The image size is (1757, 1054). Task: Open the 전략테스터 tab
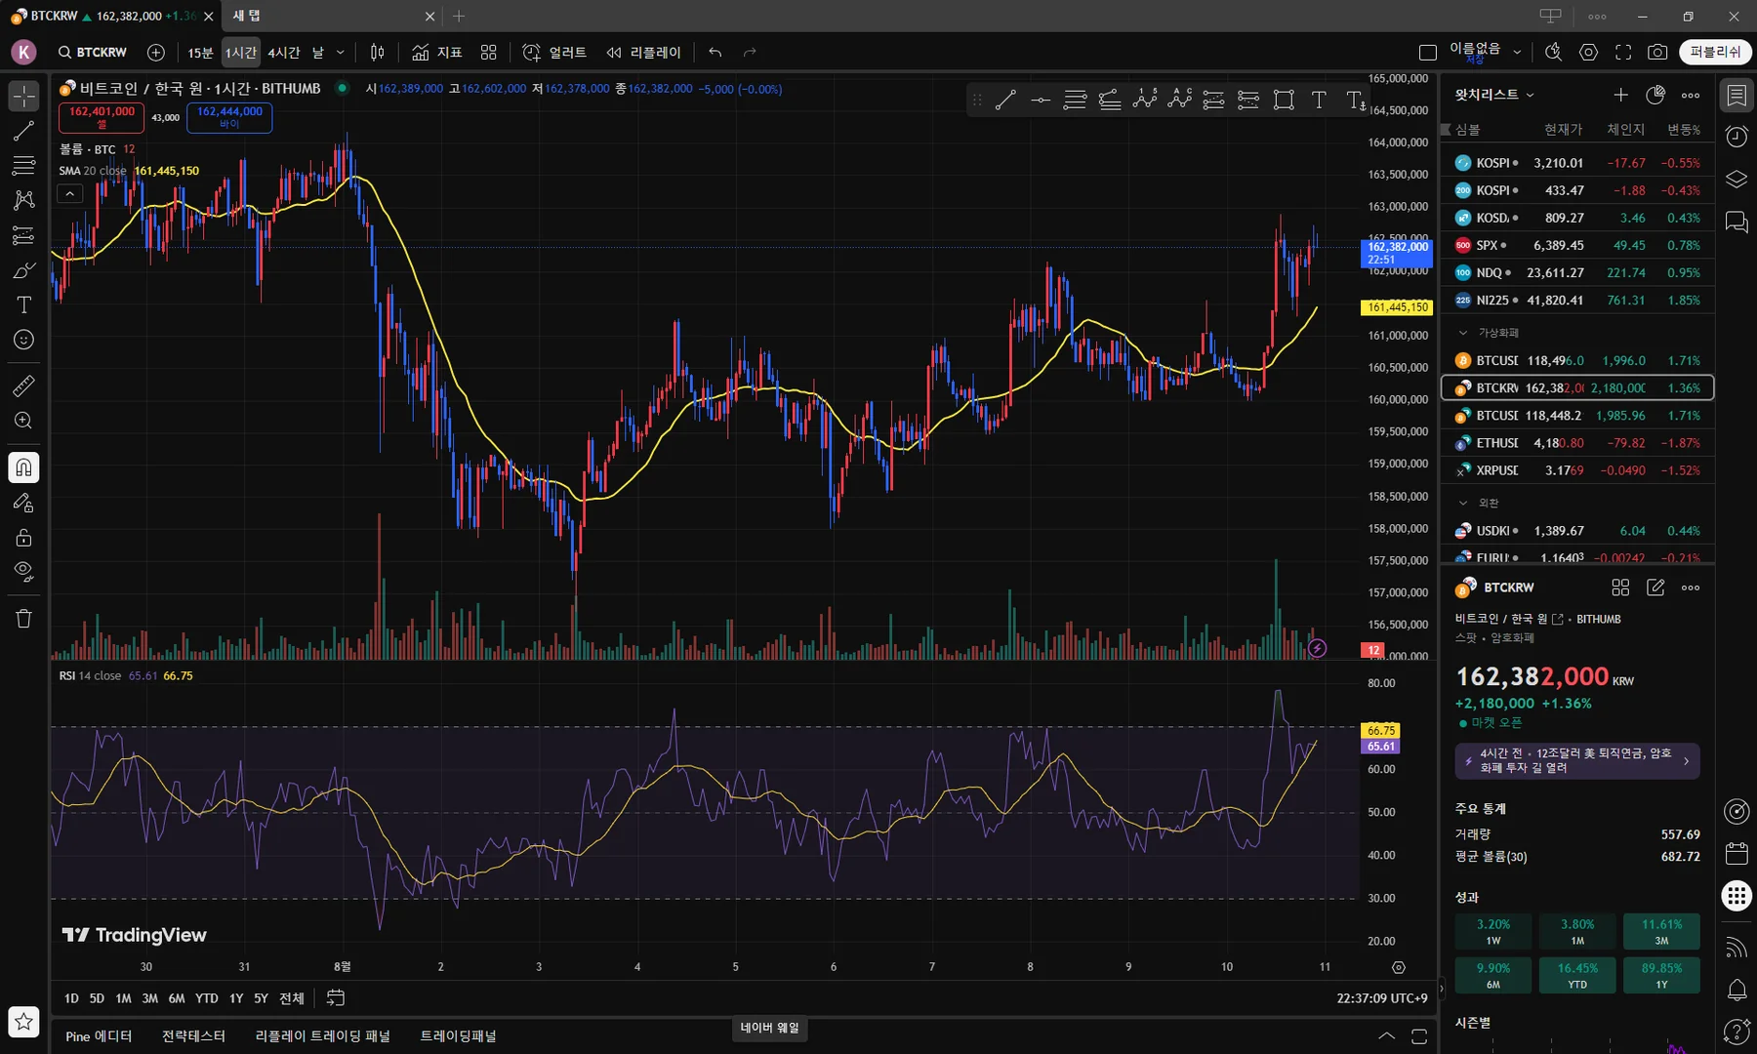click(193, 1035)
